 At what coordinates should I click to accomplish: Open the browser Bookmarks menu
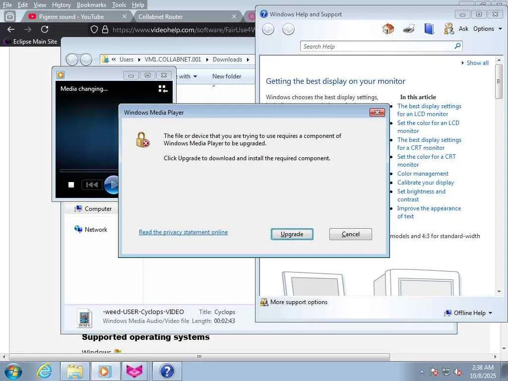(91, 5)
